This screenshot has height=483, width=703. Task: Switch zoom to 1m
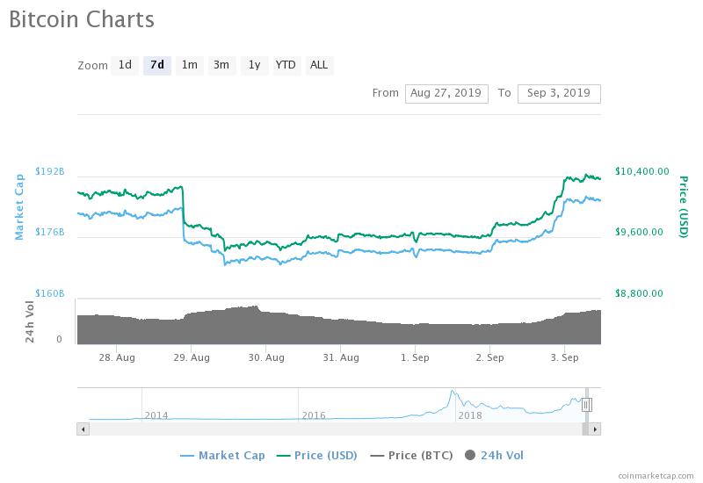tap(189, 65)
